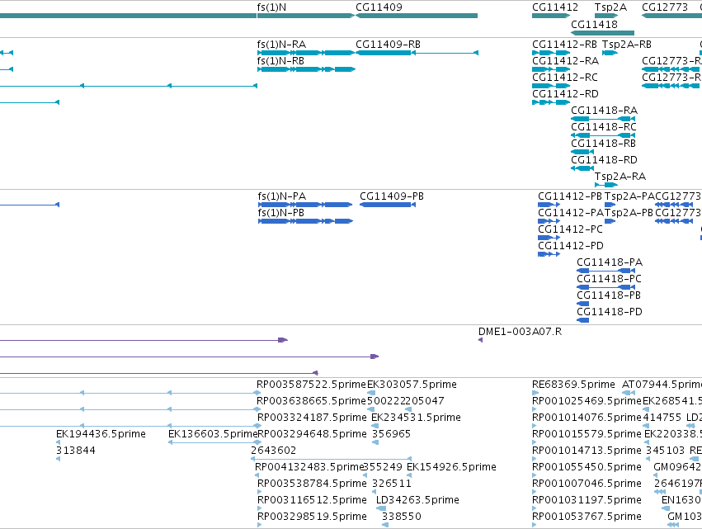Click the CG11409-RB transcript label
Image resolution: width=702 pixels, height=529 pixels.
click(388, 45)
